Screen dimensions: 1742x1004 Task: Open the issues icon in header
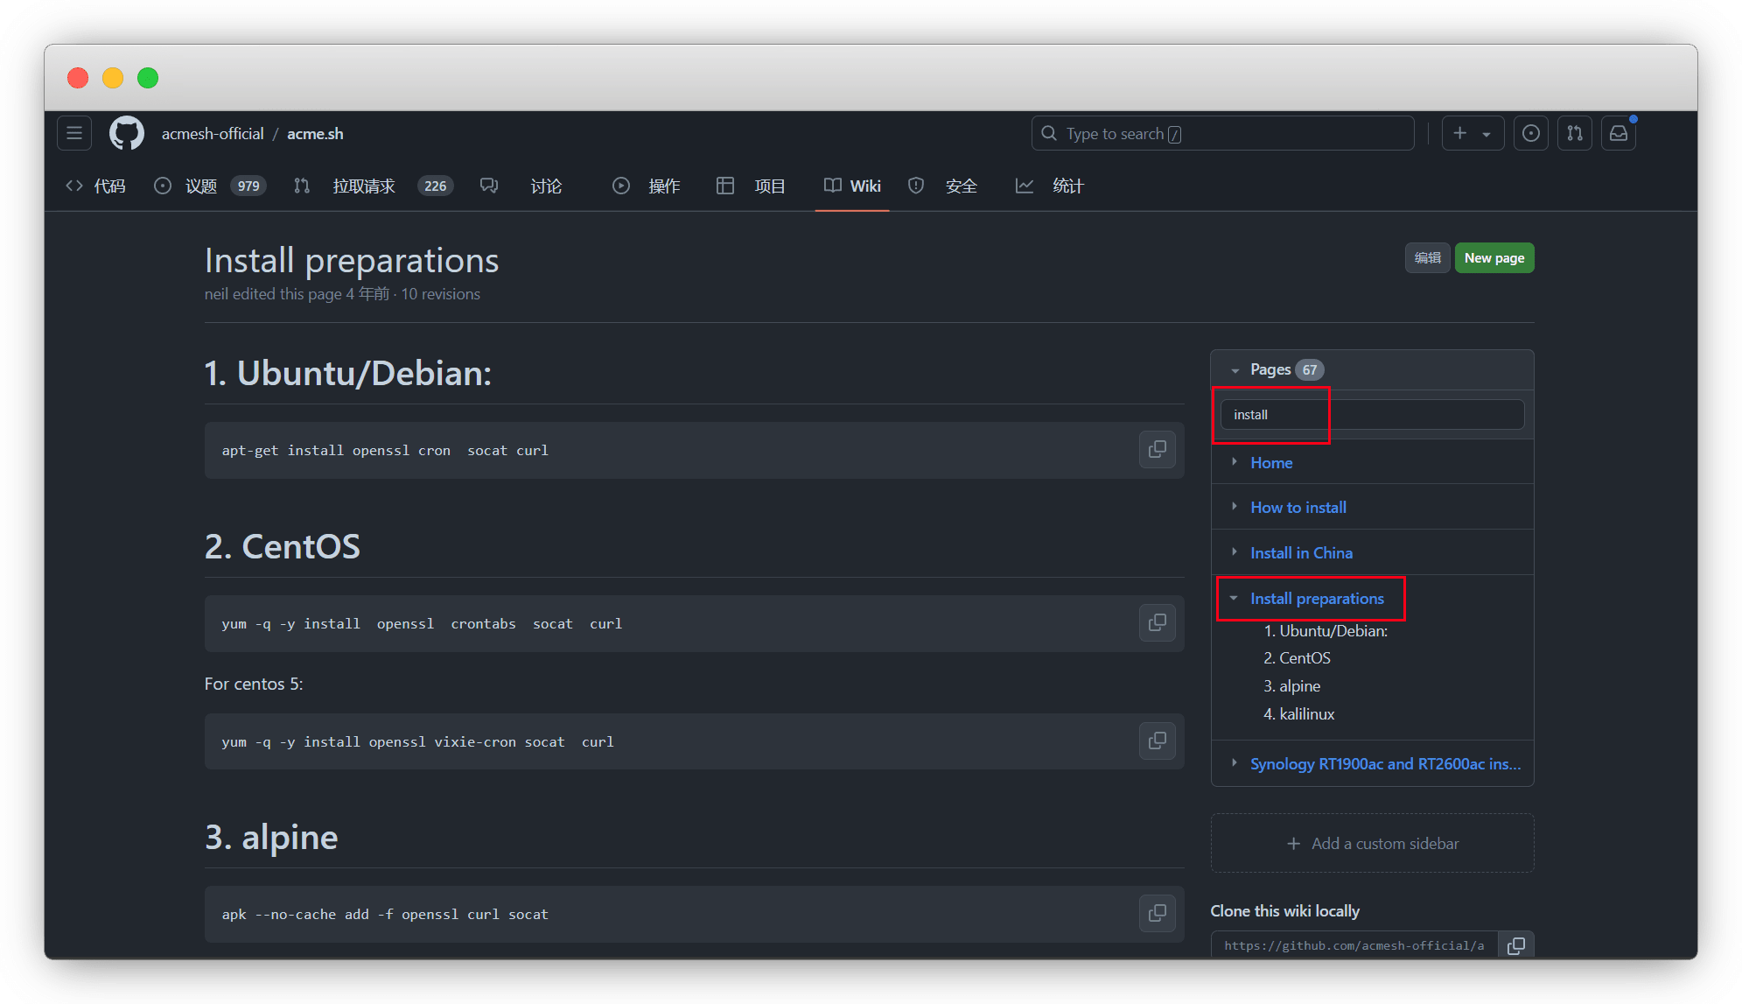[x=1531, y=133]
